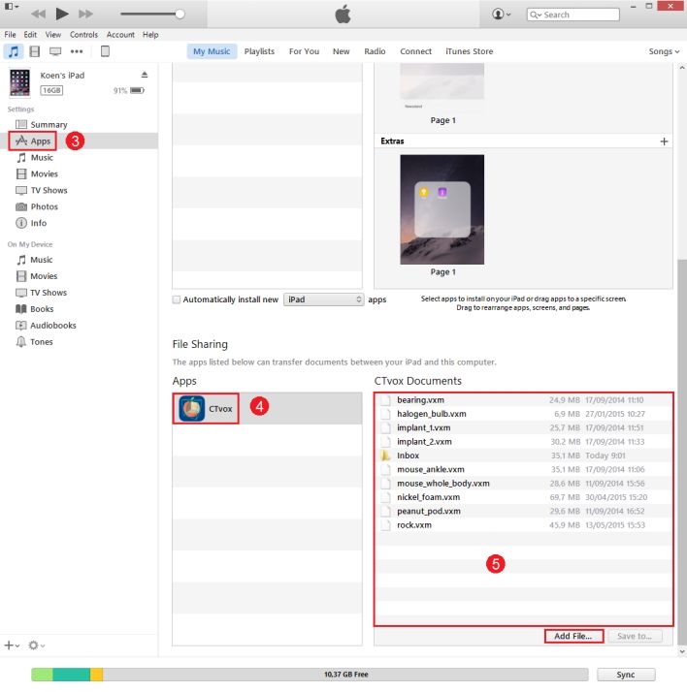Image resolution: width=687 pixels, height=692 pixels.
Task: Skip forward to next track
Action: [x=85, y=15]
